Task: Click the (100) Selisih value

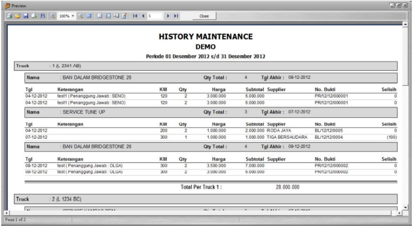Action: point(391,137)
